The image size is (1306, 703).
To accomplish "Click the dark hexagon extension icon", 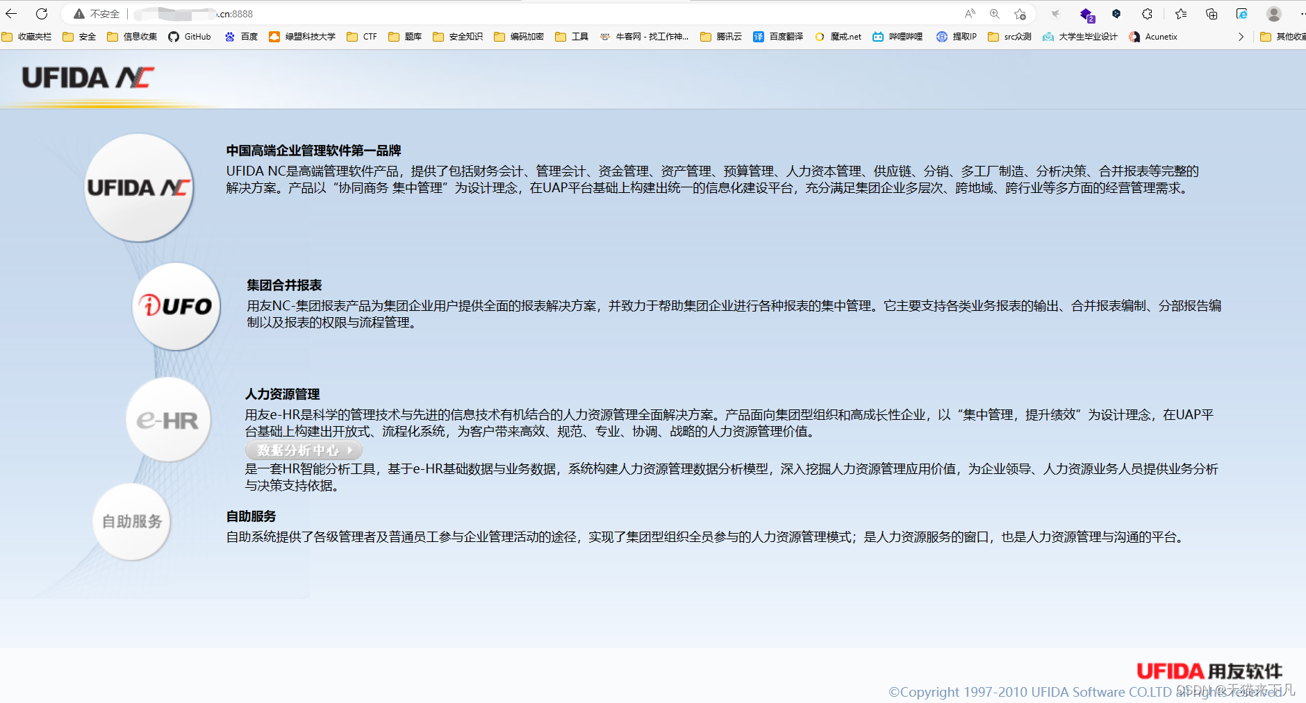I will (x=1116, y=14).
